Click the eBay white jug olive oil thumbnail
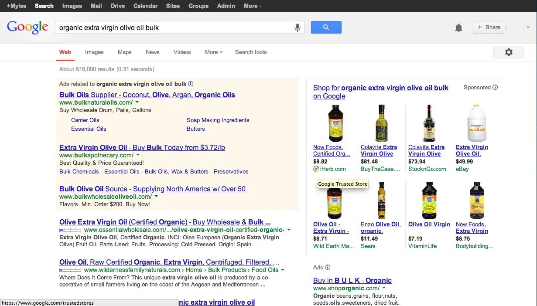537x306 pixels. click(476, 123)
